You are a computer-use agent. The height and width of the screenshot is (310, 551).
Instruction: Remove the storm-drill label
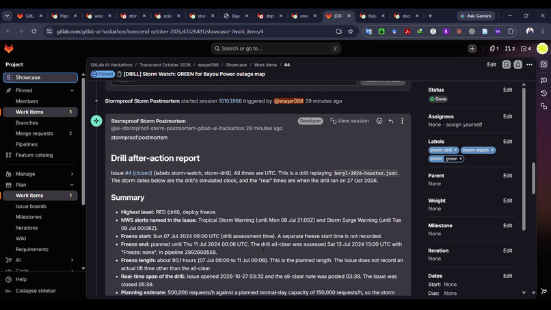455,151
